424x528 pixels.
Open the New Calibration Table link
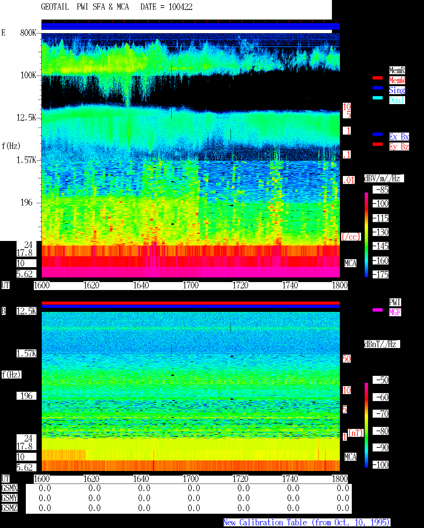[x=307, y=523]
